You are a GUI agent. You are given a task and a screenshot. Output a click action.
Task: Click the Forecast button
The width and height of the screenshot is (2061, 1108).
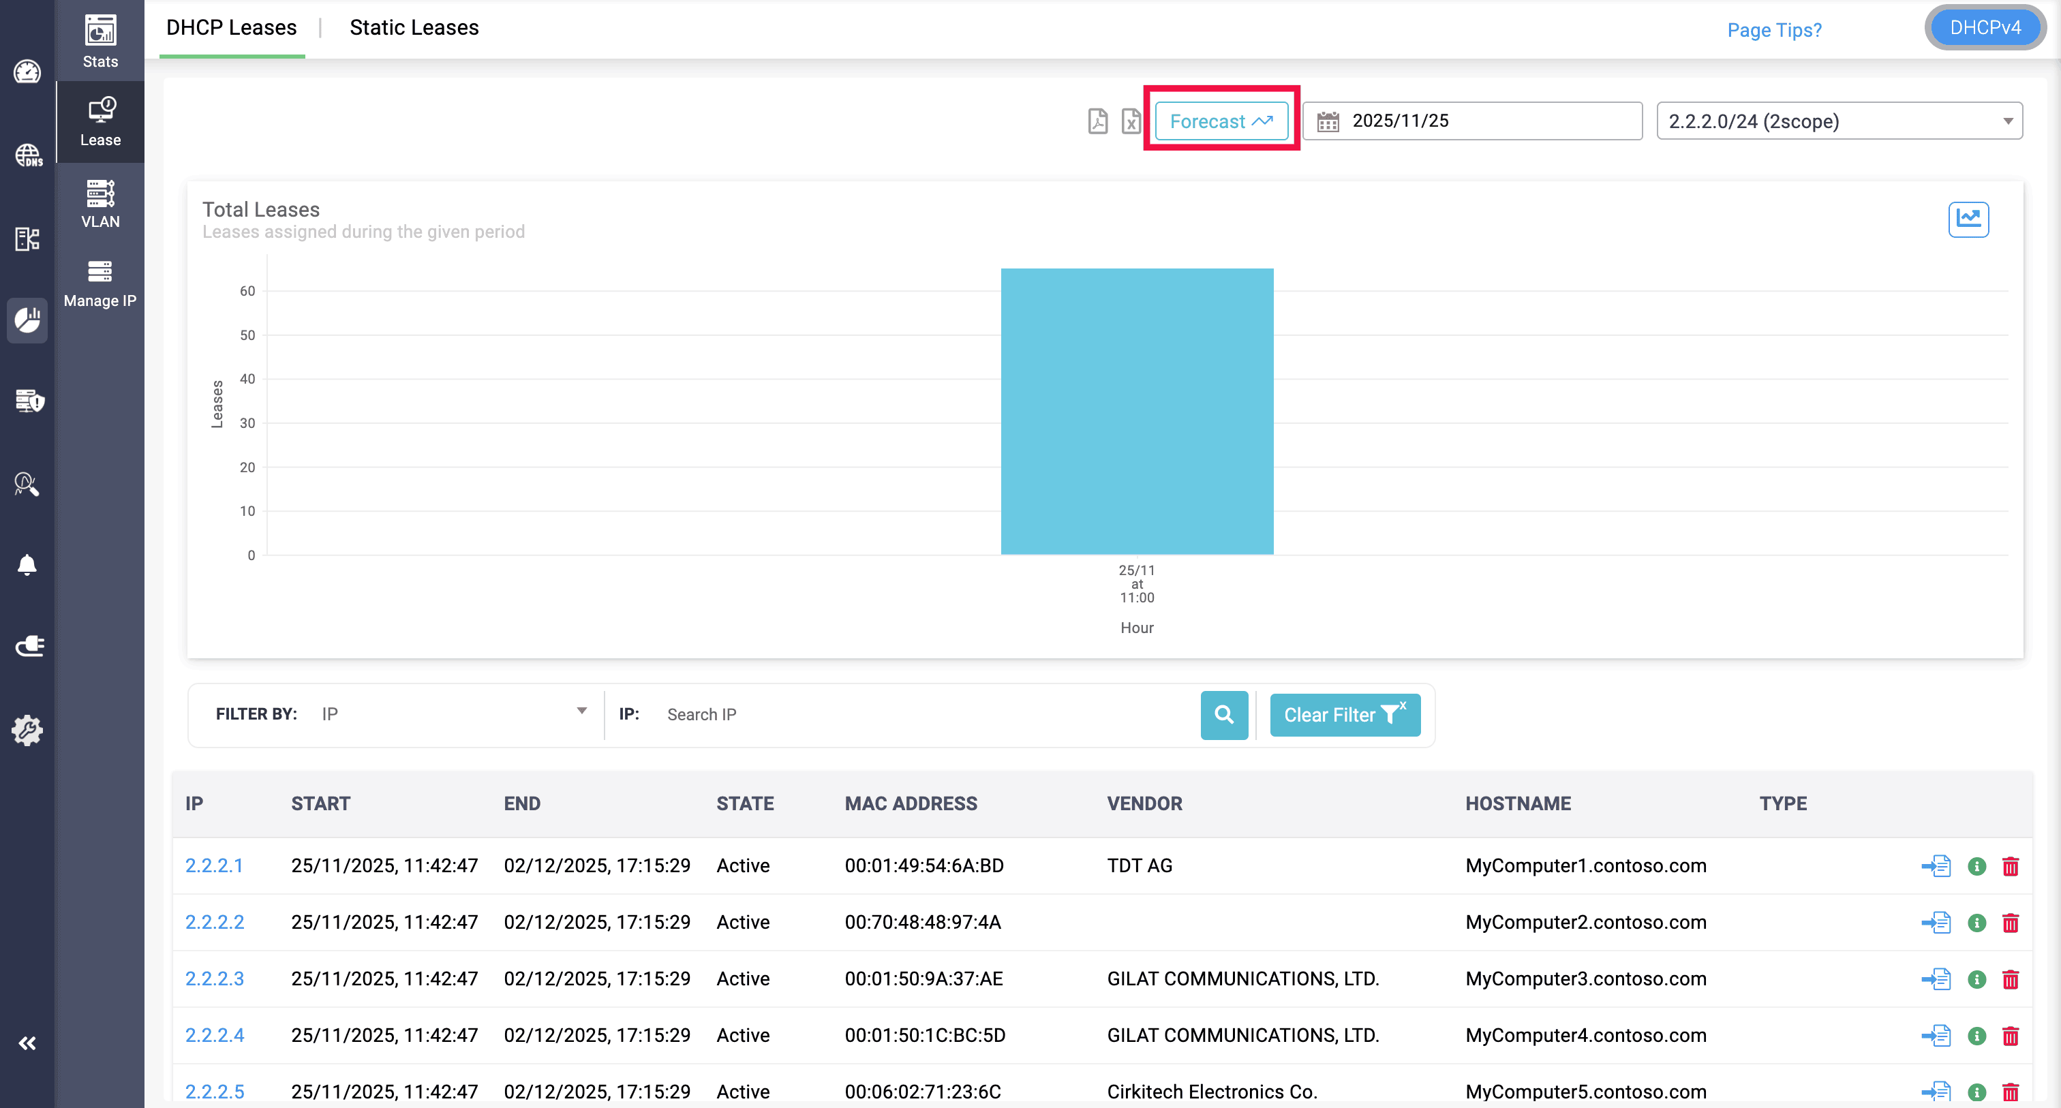tap(1221, 121)
